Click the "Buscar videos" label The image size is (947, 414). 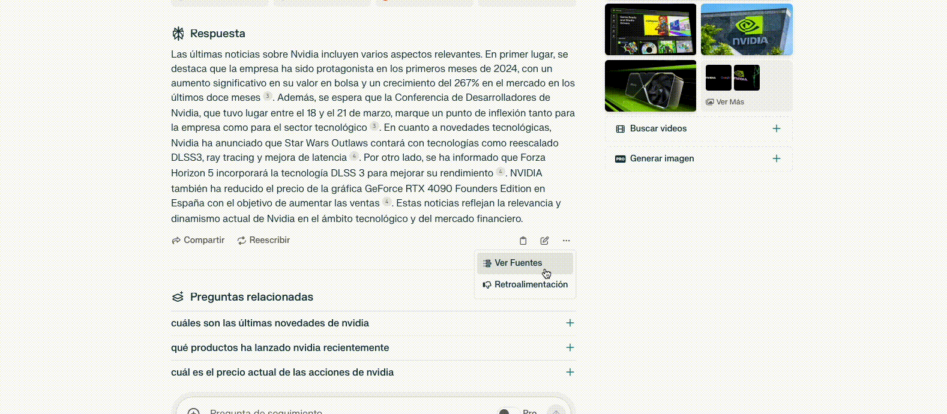(x=658, y=128)
